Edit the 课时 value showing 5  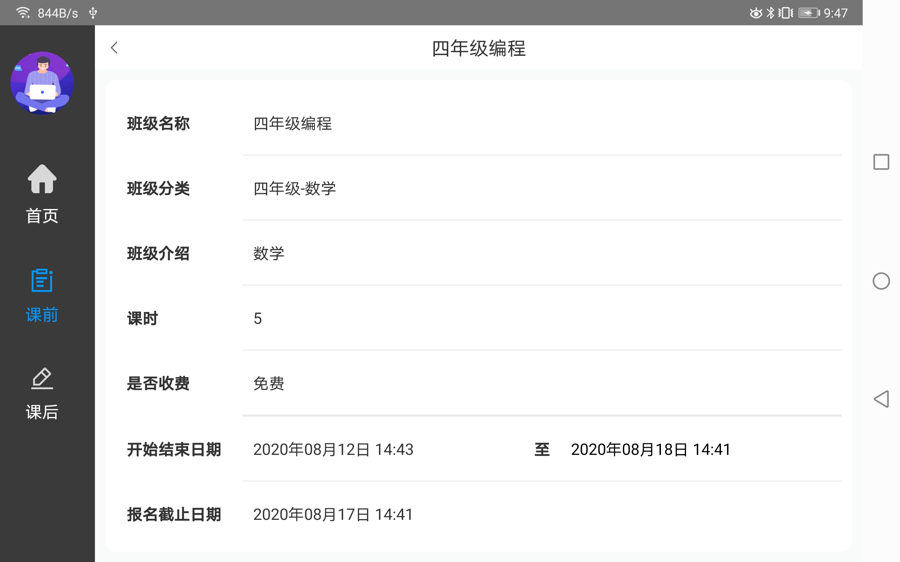(x=258, y=318)
